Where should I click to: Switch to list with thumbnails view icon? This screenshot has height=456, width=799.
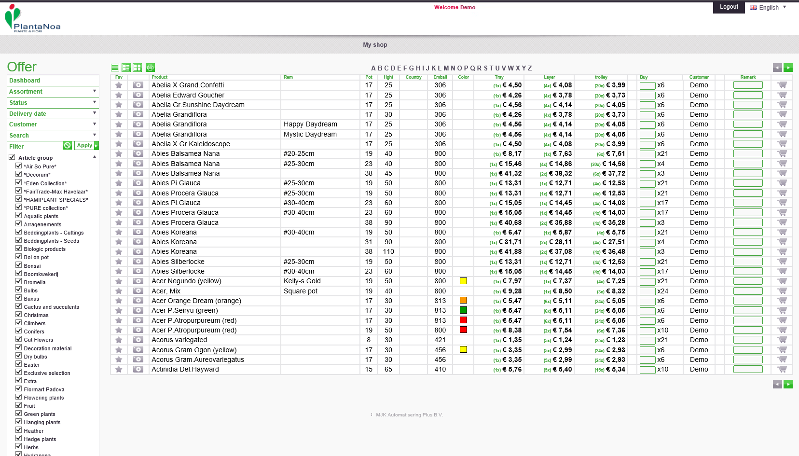tap(126, 68)
